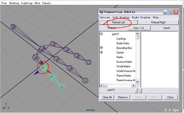Expand the Bounding Box attribute

101,48
